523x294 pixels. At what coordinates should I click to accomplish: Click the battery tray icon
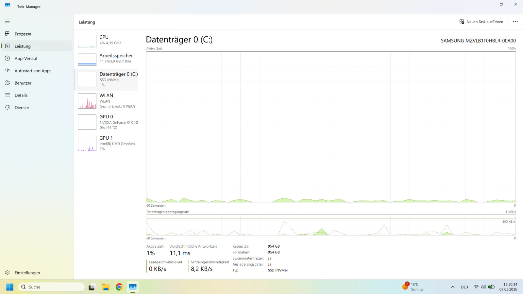click(x=491, y=287)
